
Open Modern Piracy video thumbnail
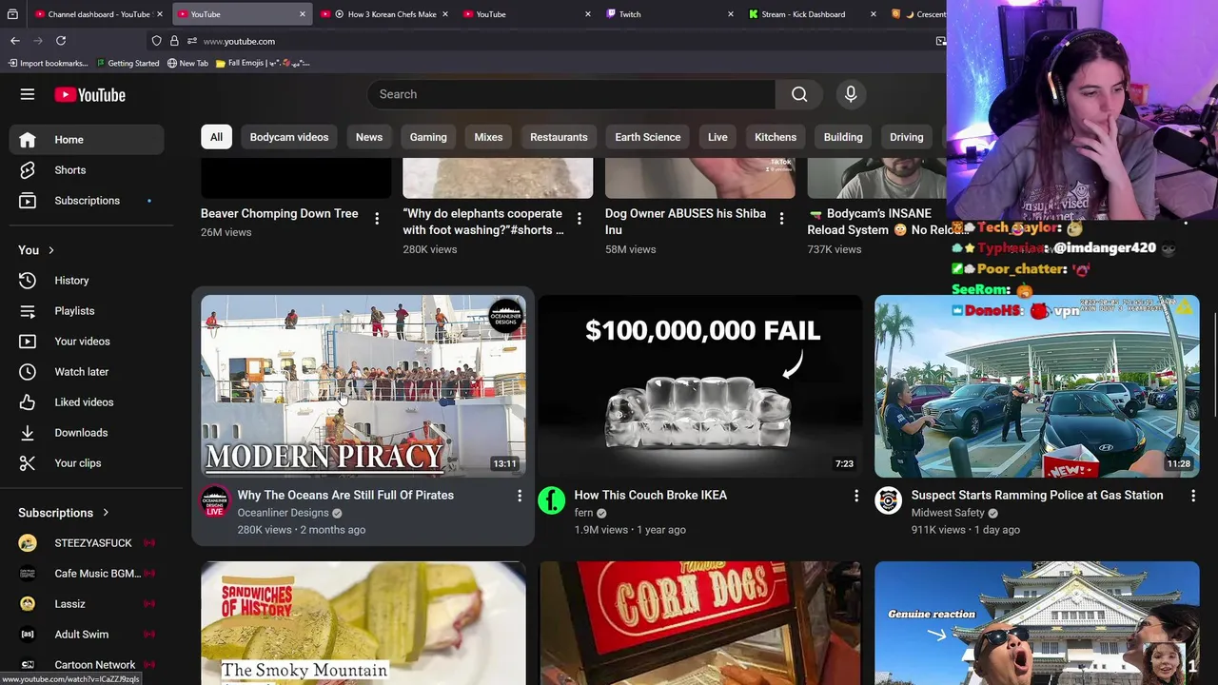(363, 386)
